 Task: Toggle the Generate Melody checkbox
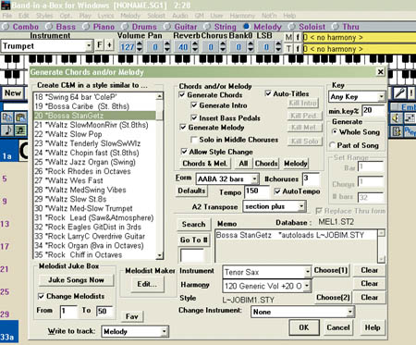tap(183, 128)
